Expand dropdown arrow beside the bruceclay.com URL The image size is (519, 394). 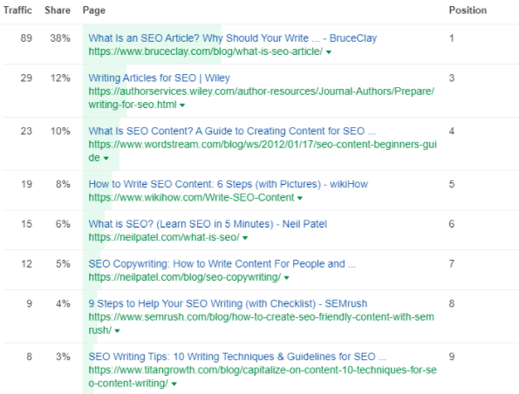[x=329, y=52]
